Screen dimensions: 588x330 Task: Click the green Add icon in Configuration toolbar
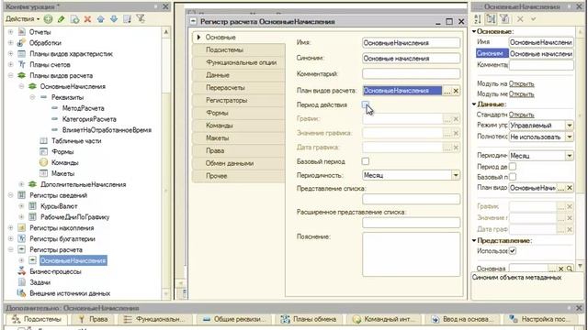pos(48,18)
